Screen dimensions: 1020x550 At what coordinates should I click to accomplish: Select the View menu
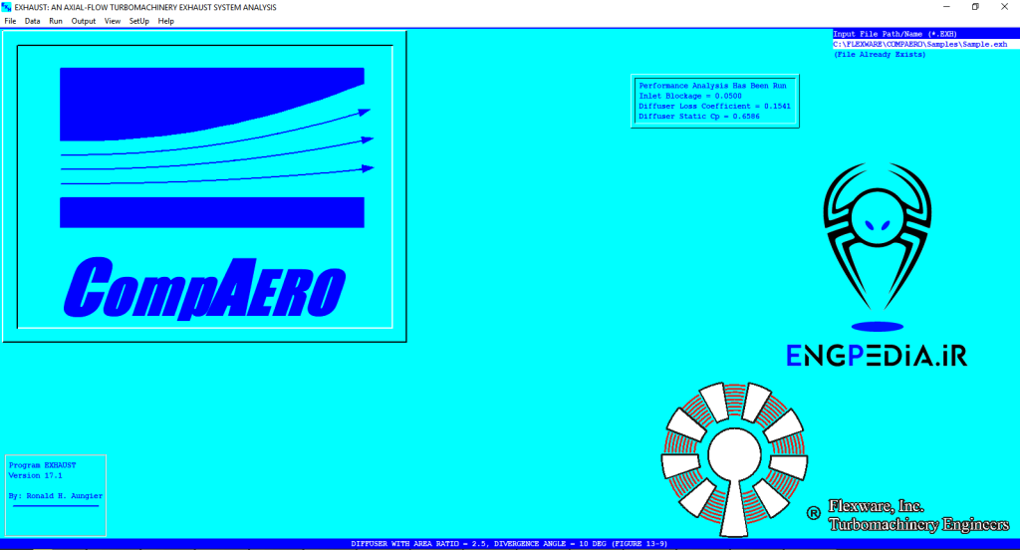[x=113, y=21]
